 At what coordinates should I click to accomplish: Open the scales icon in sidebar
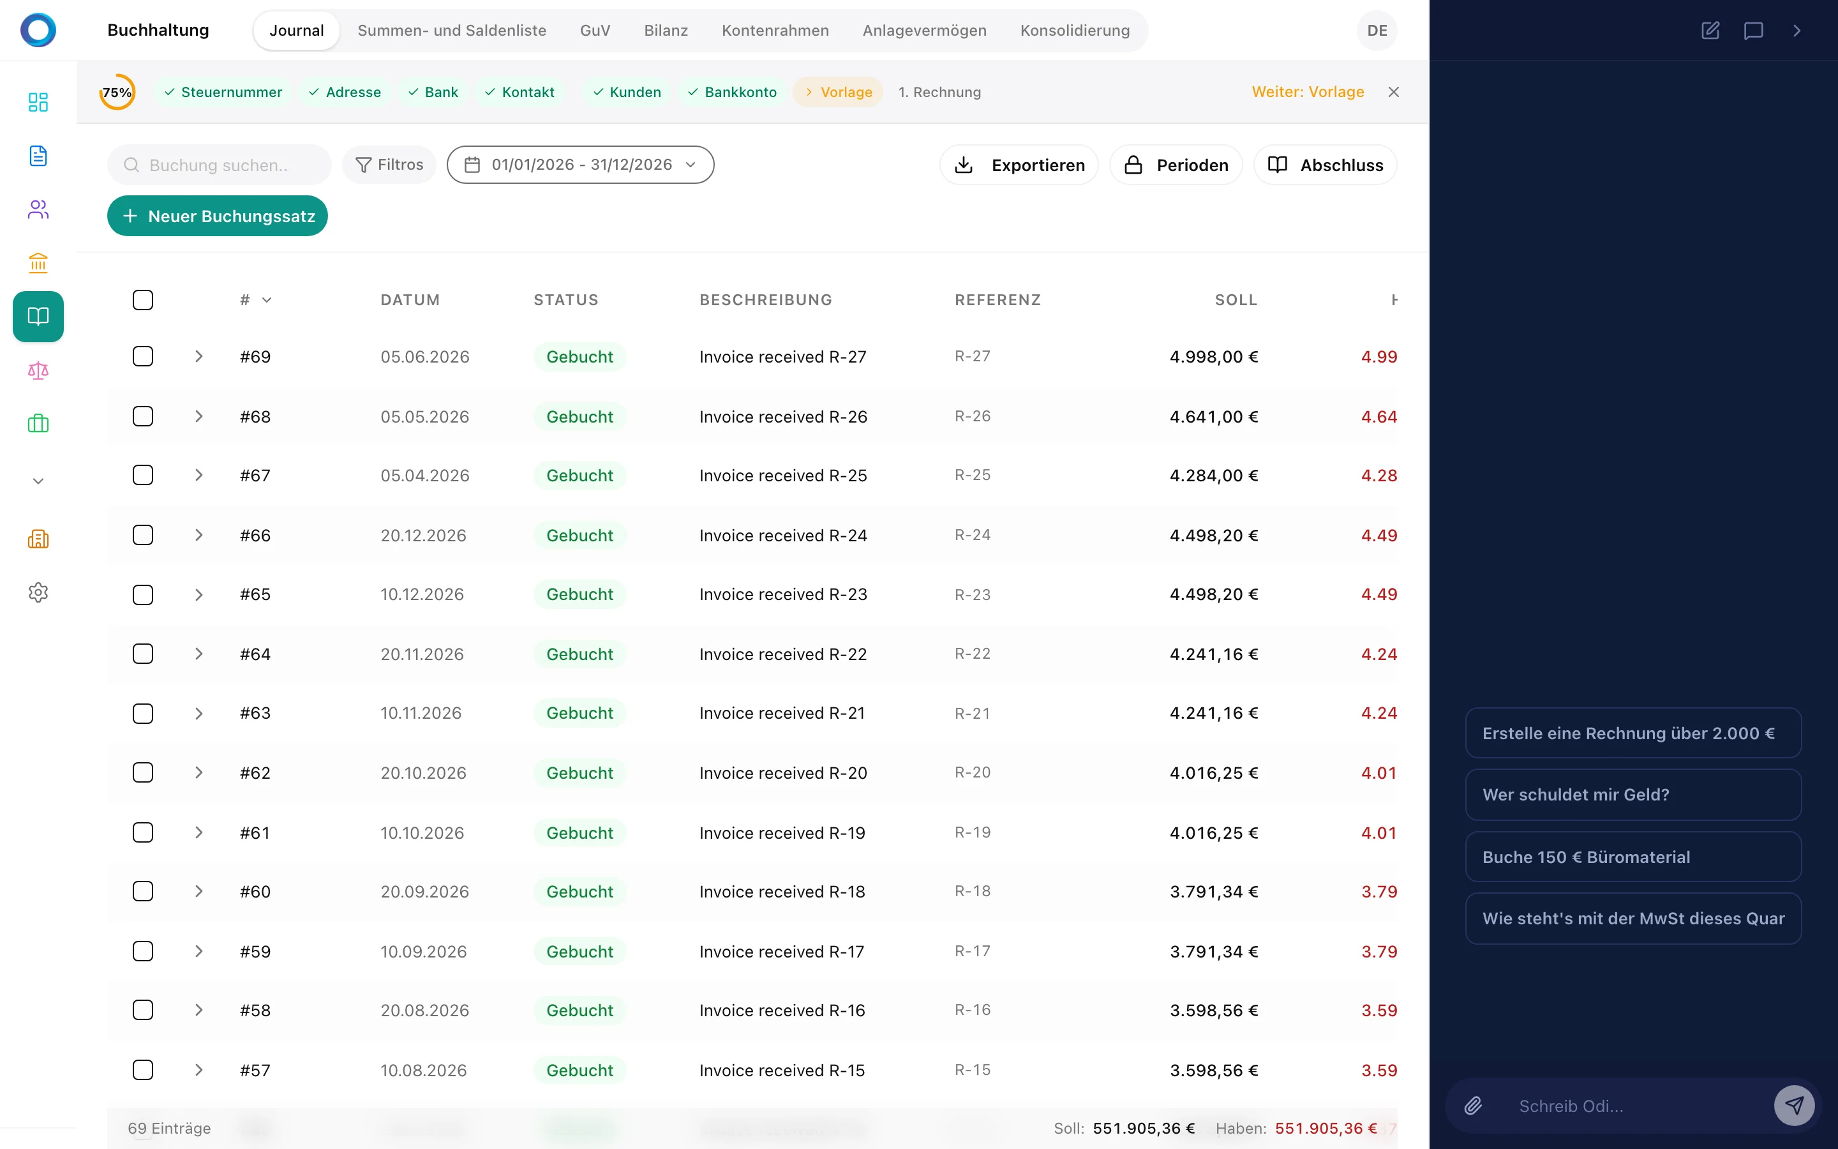[38, 371]
